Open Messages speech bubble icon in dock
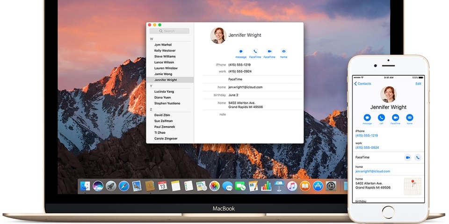 point(227,186)
